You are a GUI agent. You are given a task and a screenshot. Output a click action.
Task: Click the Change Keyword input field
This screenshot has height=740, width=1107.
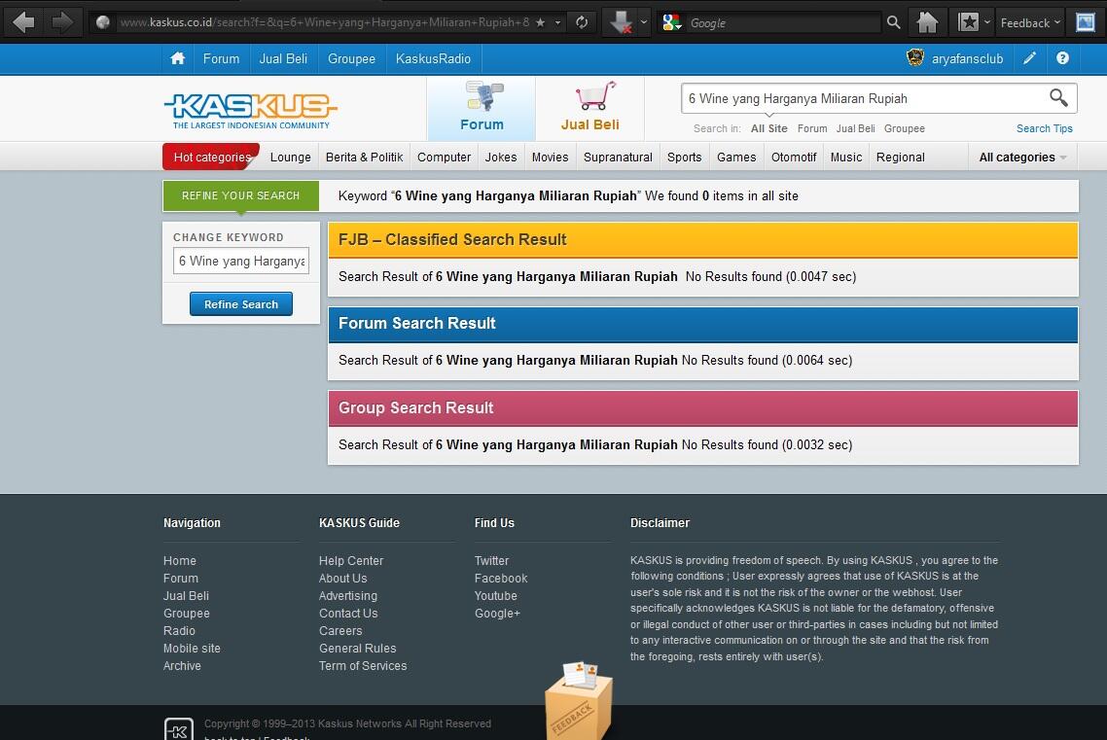tap(240, 261)
